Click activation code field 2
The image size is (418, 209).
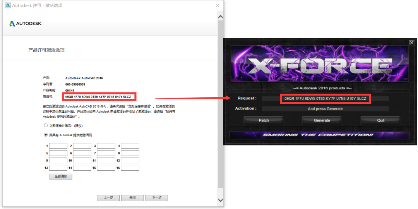(x=82, y=146)
